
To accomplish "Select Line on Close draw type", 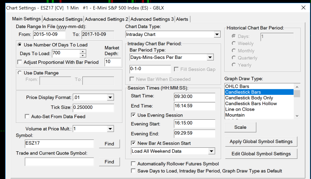I will [x=259, y=109].
